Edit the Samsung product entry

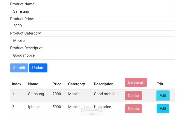(x=163, y=96)
